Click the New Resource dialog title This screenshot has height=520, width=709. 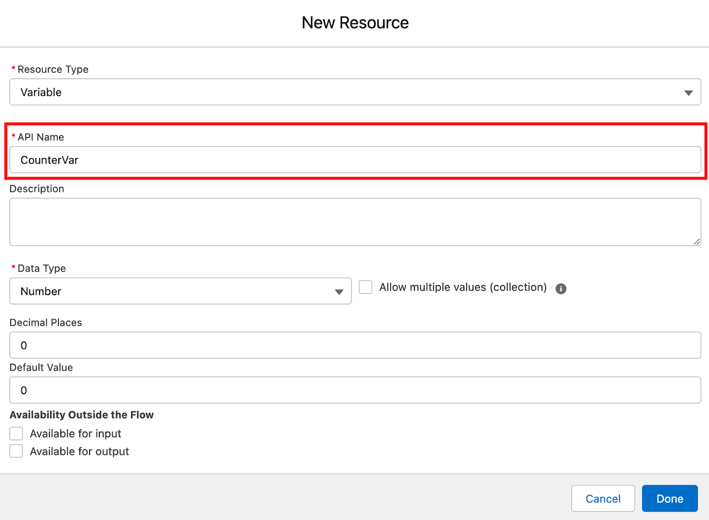click(354, 23)
